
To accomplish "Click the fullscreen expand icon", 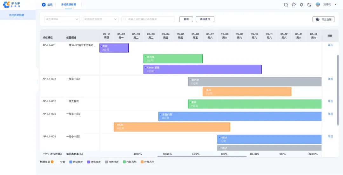I will [x=309, y=5].
